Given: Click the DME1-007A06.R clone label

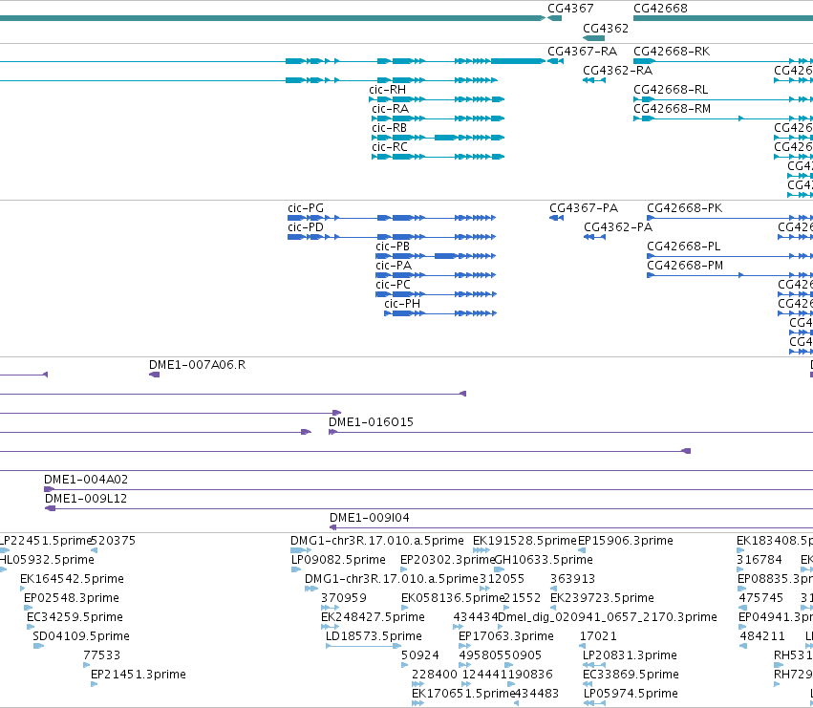Looking at the screenshot, I should click(197, 365).
